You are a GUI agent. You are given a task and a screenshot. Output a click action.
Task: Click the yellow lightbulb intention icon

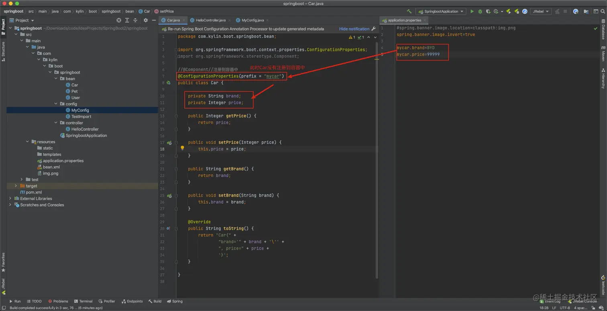click(x=182, y=148)
